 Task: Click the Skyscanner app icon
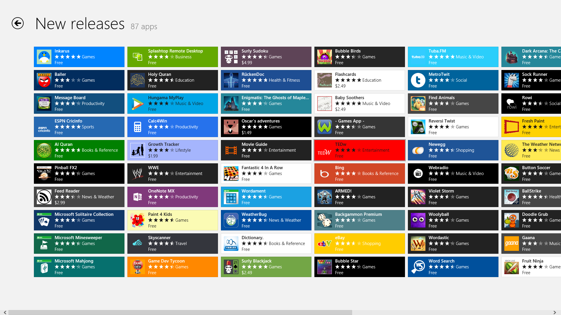tap(138, 244)
